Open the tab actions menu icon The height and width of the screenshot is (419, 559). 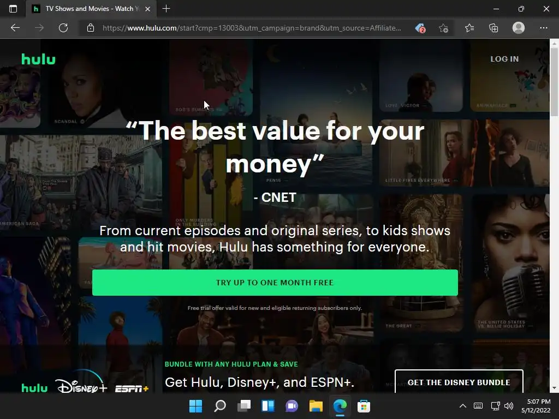(x=13, y=9)
